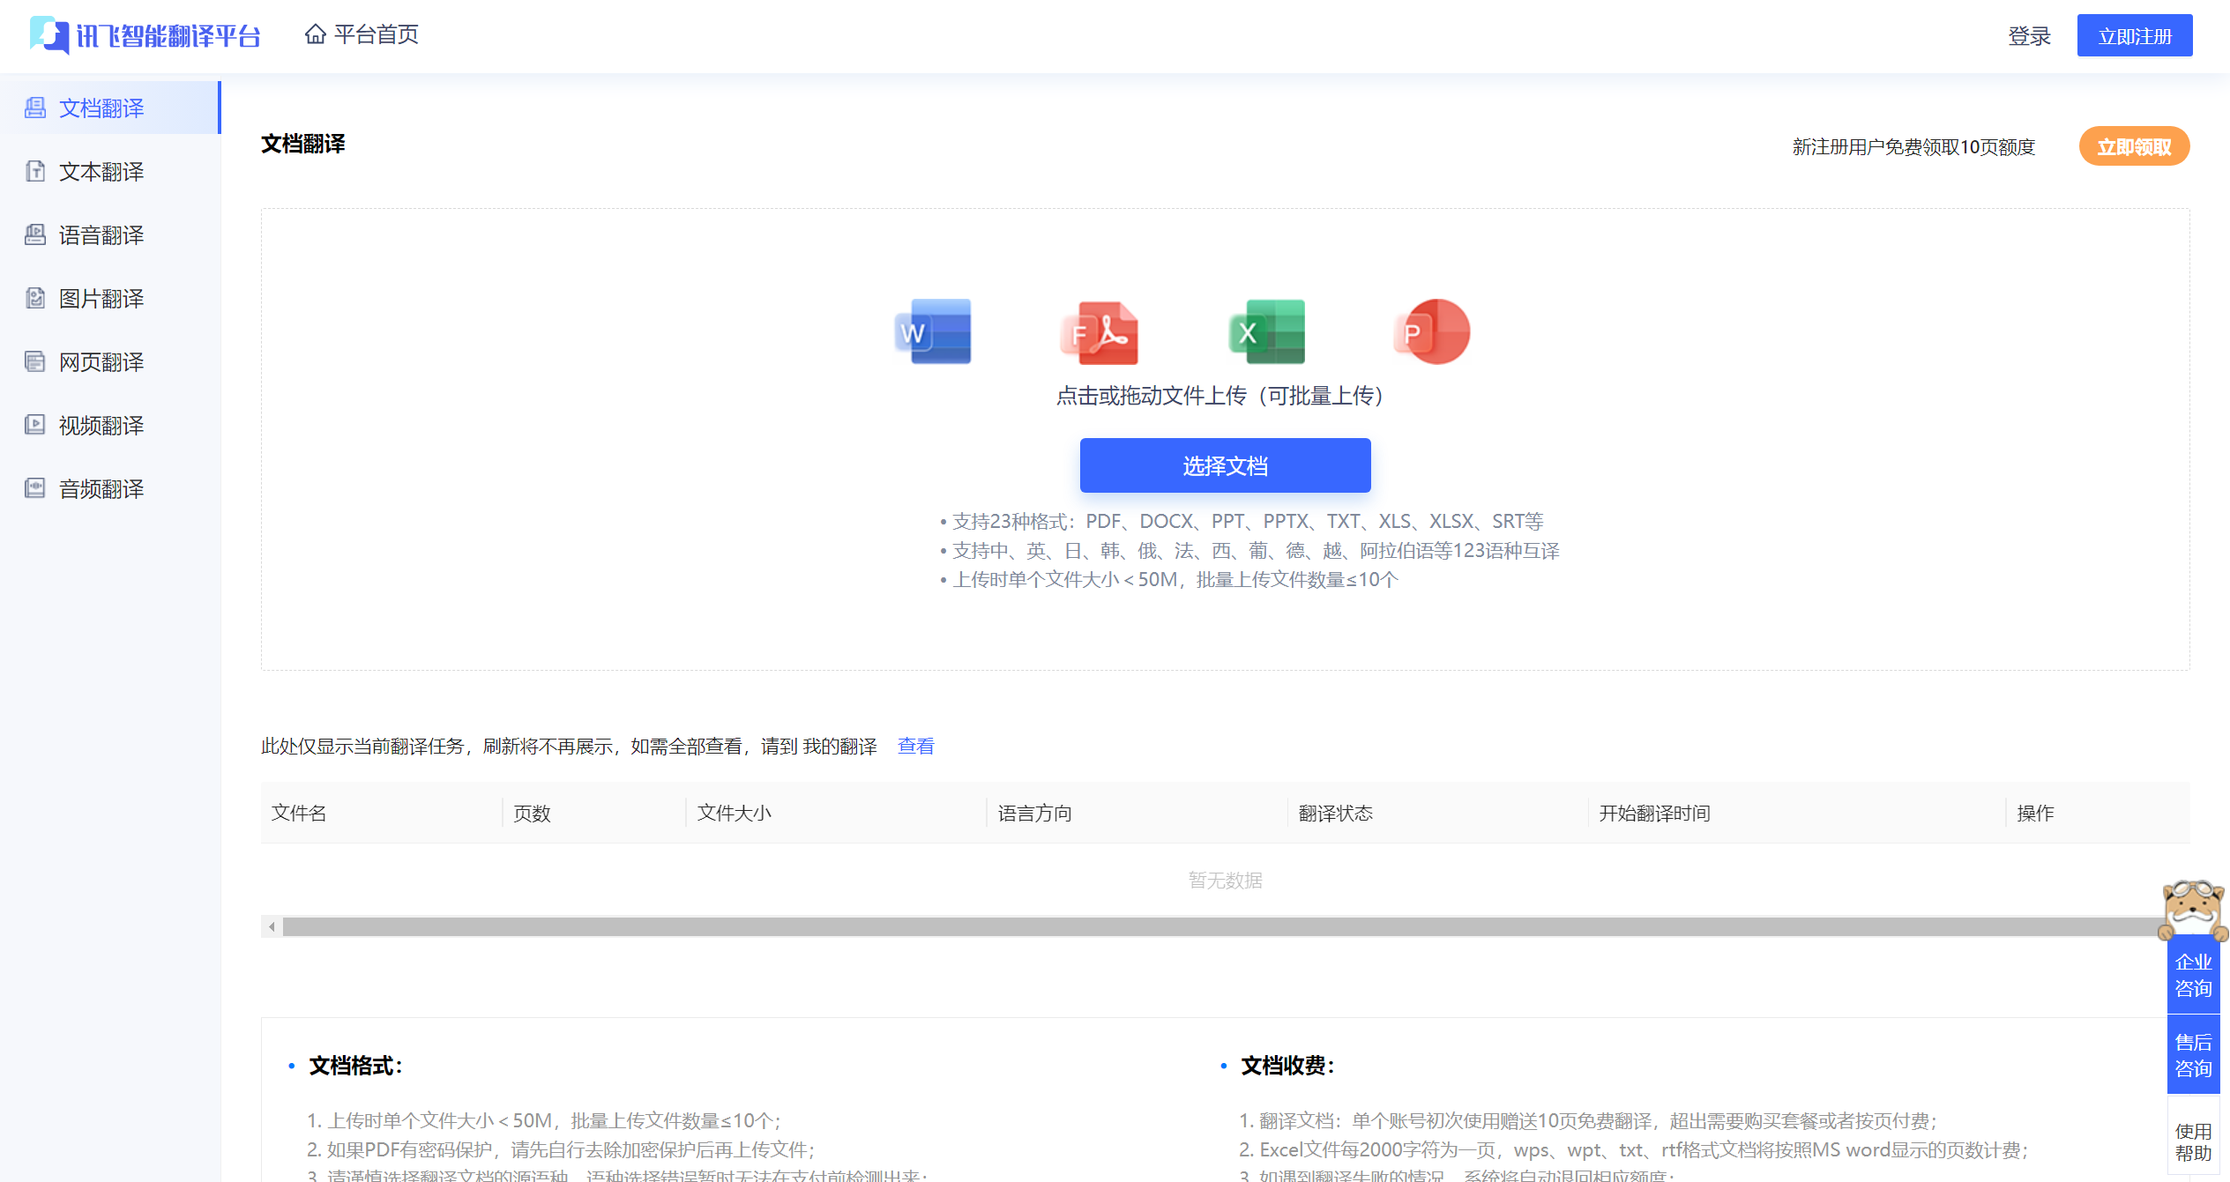Screen dimensions: 2230x1182
Task: Select 网页翻译 in the sidebar
Action: click(x=101, y=361)
